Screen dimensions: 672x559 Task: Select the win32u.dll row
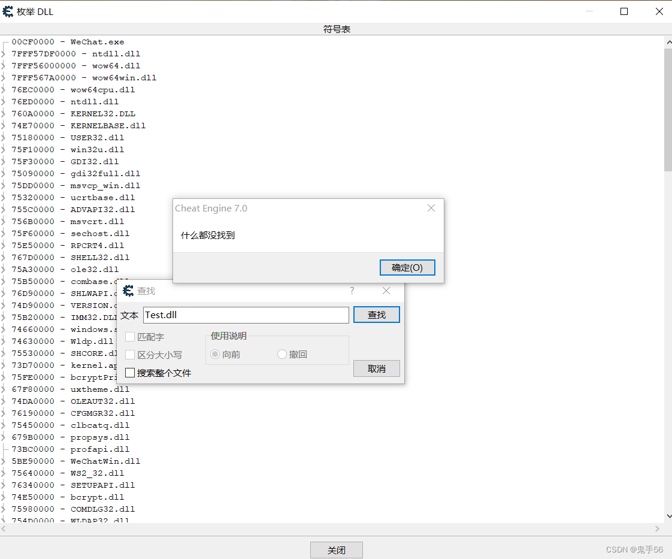(68, 150)
